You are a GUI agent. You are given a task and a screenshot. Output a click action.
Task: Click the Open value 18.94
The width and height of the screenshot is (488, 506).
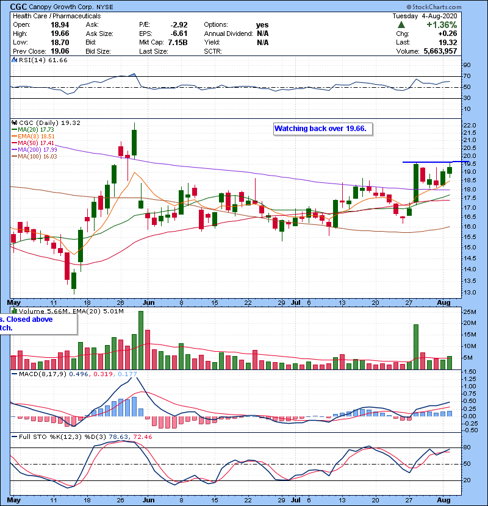(60, 25)
